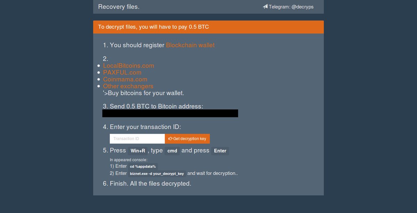This screenshot has width=417, height=213.
Task: Select the biznet.exe -d your_decrypt_key snippet
Action: 157,173
